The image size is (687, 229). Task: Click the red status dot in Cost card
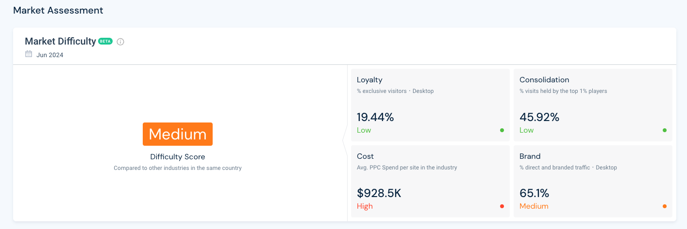point(502,206)
